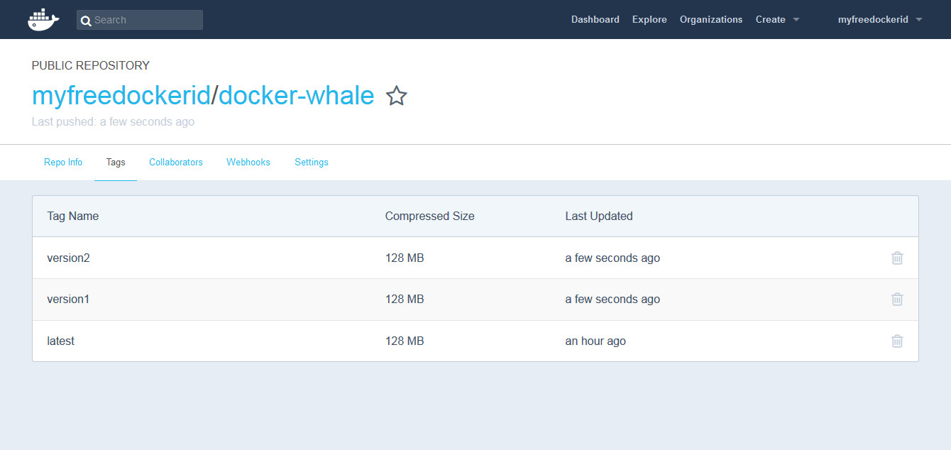The height and width of the screenshot is (450, 951).
Task: Delete the version2 tag with trash icon
Action: click(x=897, y=258)
